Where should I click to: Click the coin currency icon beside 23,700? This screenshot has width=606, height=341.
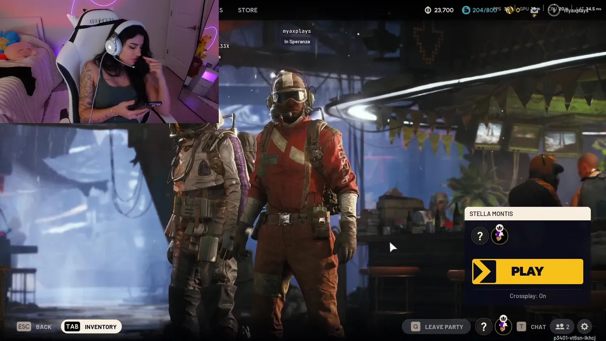428,10
